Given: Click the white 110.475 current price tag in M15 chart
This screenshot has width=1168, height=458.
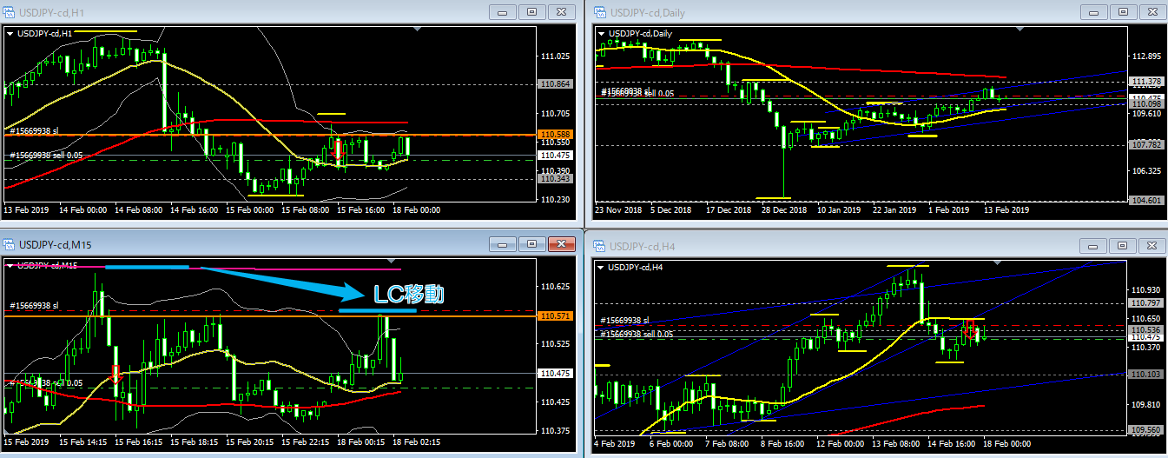Looking at the screenshot, I should [555, 373].
